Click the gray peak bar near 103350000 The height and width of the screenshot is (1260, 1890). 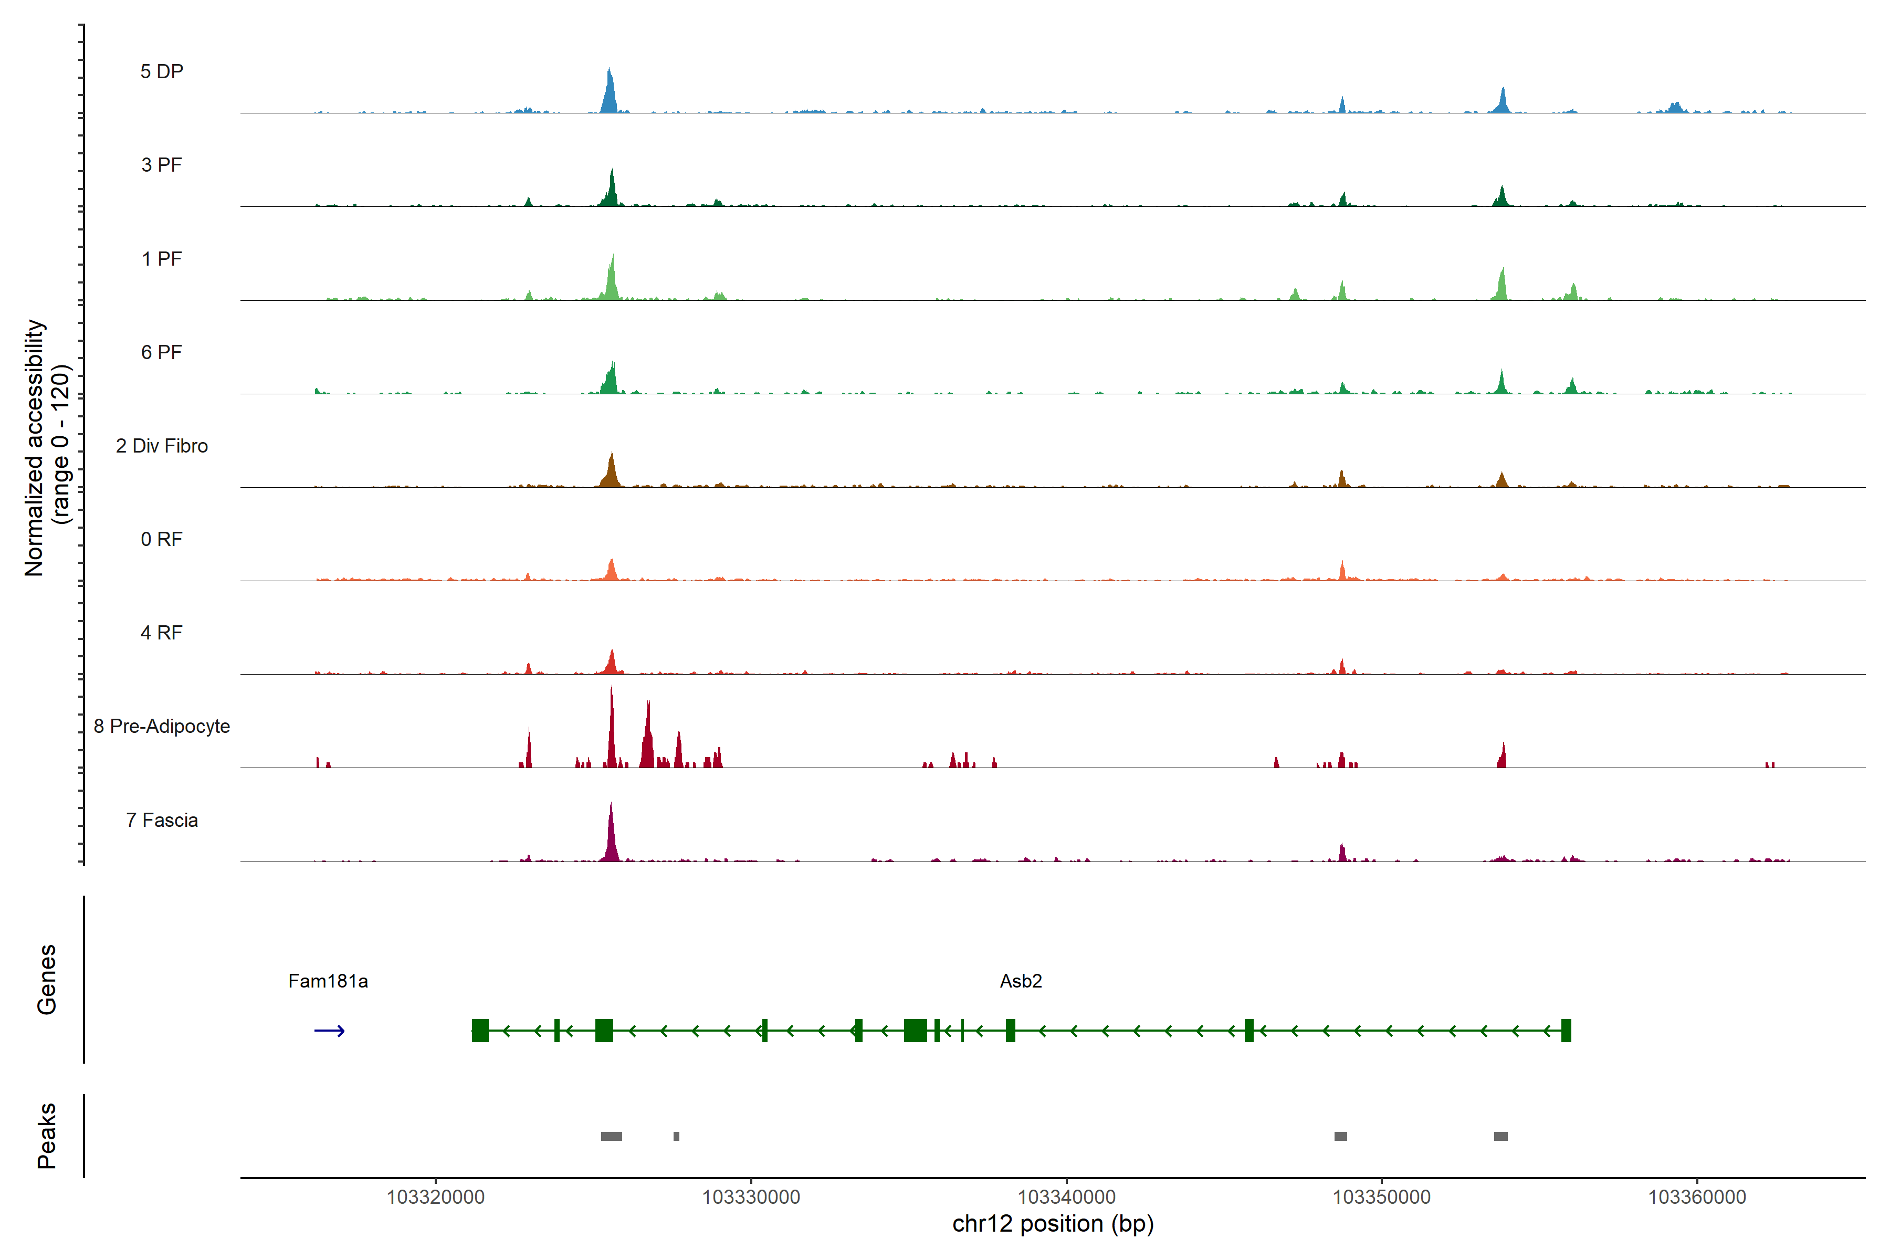pos(1340,1136)
